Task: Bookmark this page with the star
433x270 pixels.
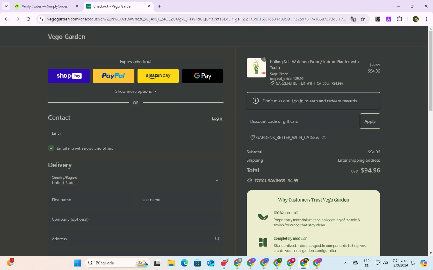Action: coord(363,19)
